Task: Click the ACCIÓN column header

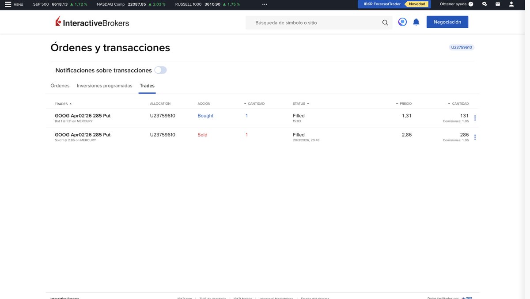Action: tap(204, 104)
